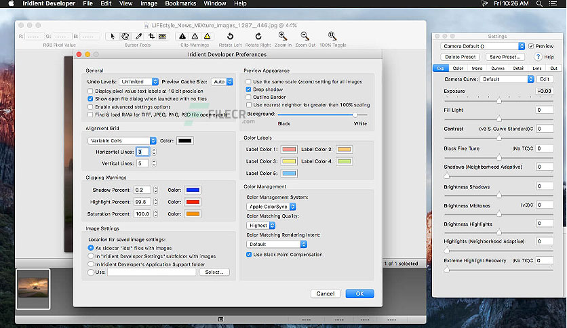This screenshot has height=328, width=567.
Task: Open the Bookmarks menu
Action: [180, 3]
